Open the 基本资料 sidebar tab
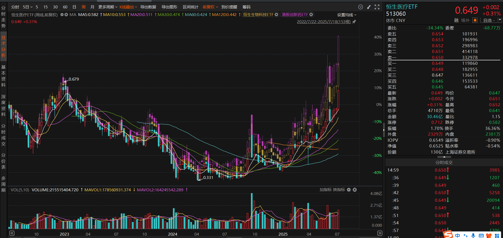503x238 pixels. (x=3, y=76)
